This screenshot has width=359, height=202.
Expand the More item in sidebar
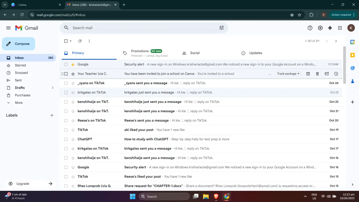coord(19,103)
